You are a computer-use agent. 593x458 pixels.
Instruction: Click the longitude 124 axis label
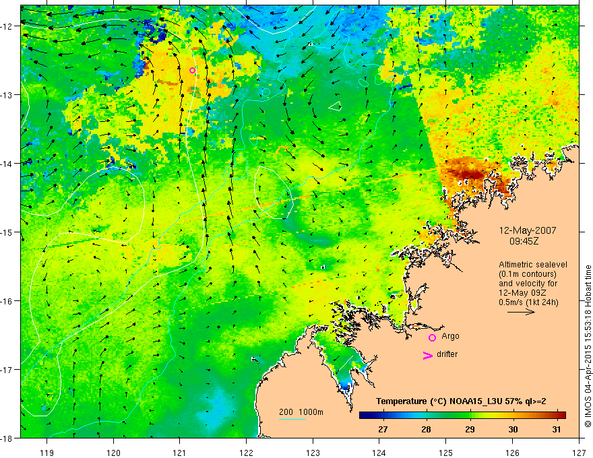pos(379,453)
